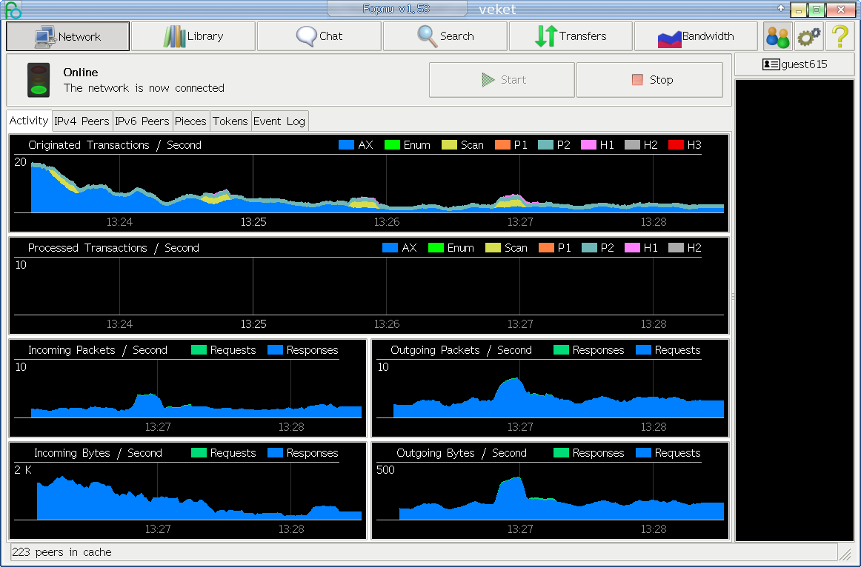Click the yellow help question mark icon

(840, 36)
